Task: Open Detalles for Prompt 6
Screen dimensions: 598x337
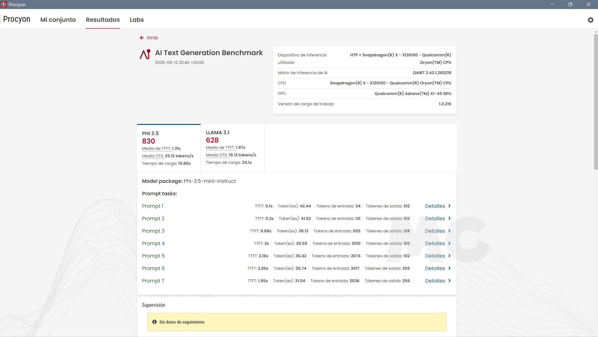Action: coord(435,268)
